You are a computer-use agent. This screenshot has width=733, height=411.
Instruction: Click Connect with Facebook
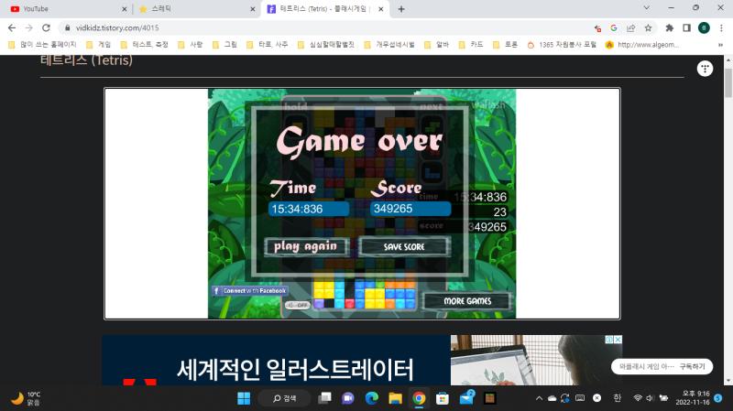coord(250,290)
